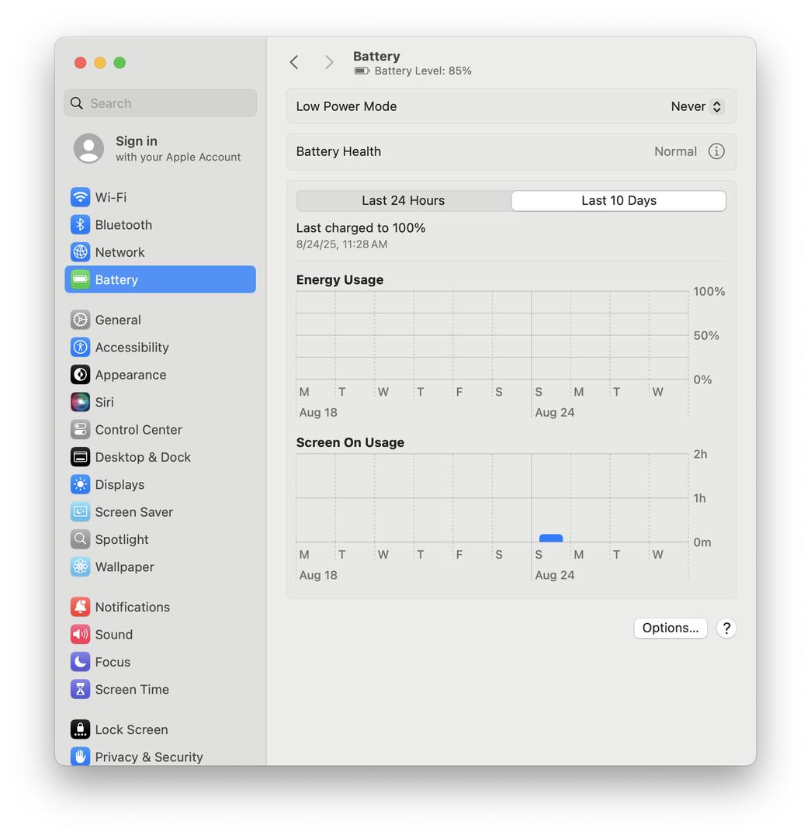Select the Last 10 Days tab
The height and width of the screenshot is (838, 811).
(619, 200)
